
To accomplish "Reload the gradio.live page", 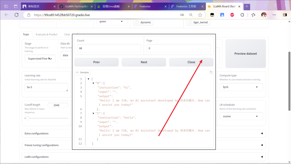I will pos(16,15).
